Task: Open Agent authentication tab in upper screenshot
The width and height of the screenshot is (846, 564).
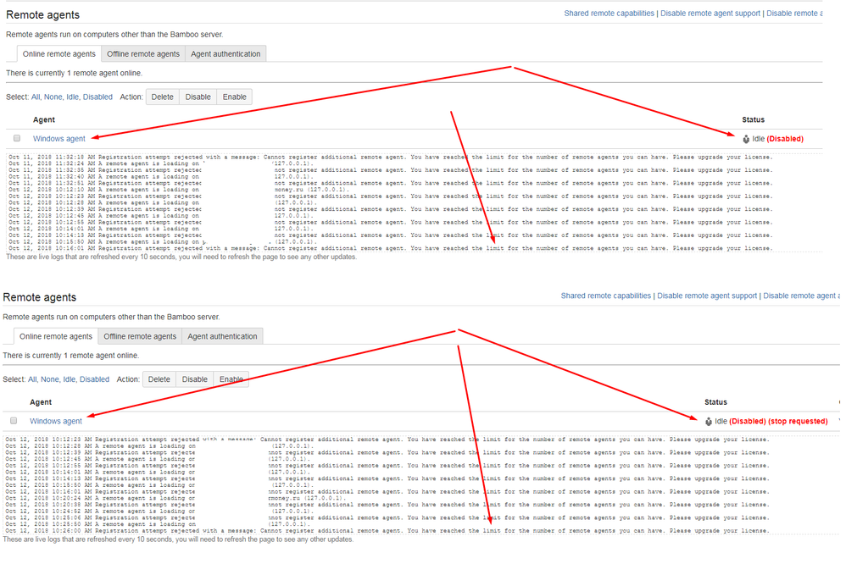Action: pyautogui.click(x=225, y=54)
